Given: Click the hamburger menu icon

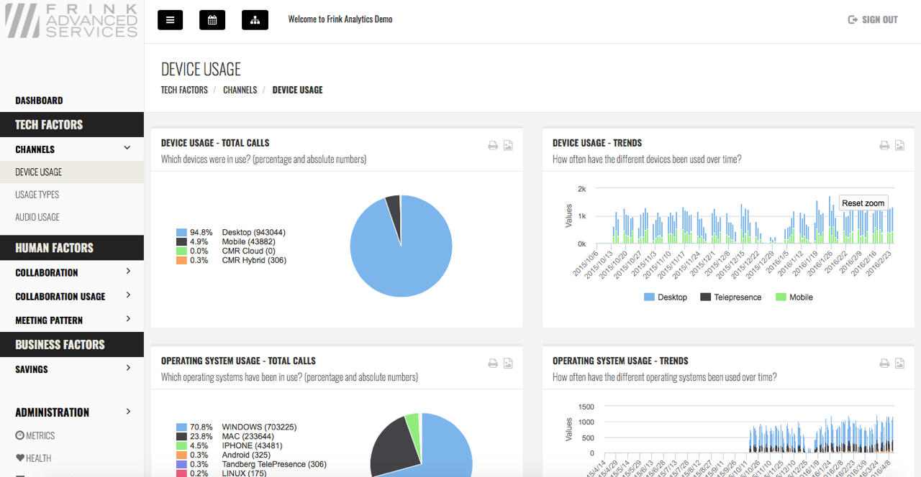Looking at the screenshot, I should 171,20.
